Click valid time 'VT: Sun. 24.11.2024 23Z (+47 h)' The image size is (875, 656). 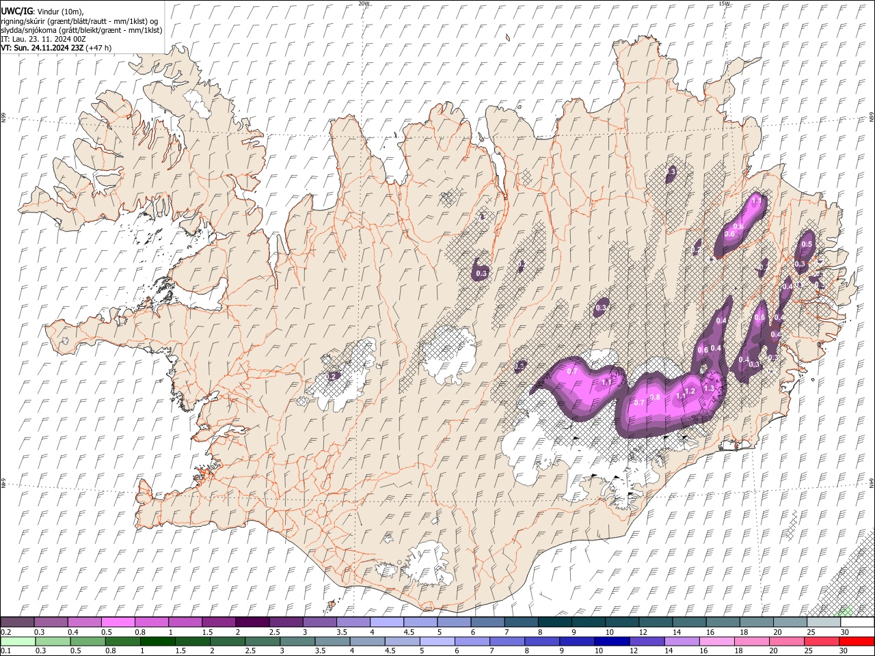point(56,48)
